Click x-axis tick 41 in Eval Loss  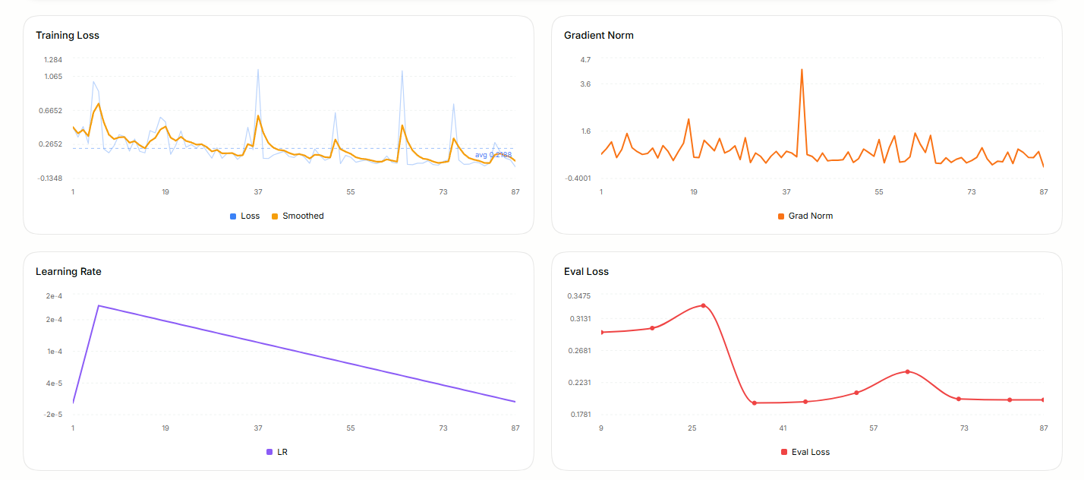tap(783, 428)
